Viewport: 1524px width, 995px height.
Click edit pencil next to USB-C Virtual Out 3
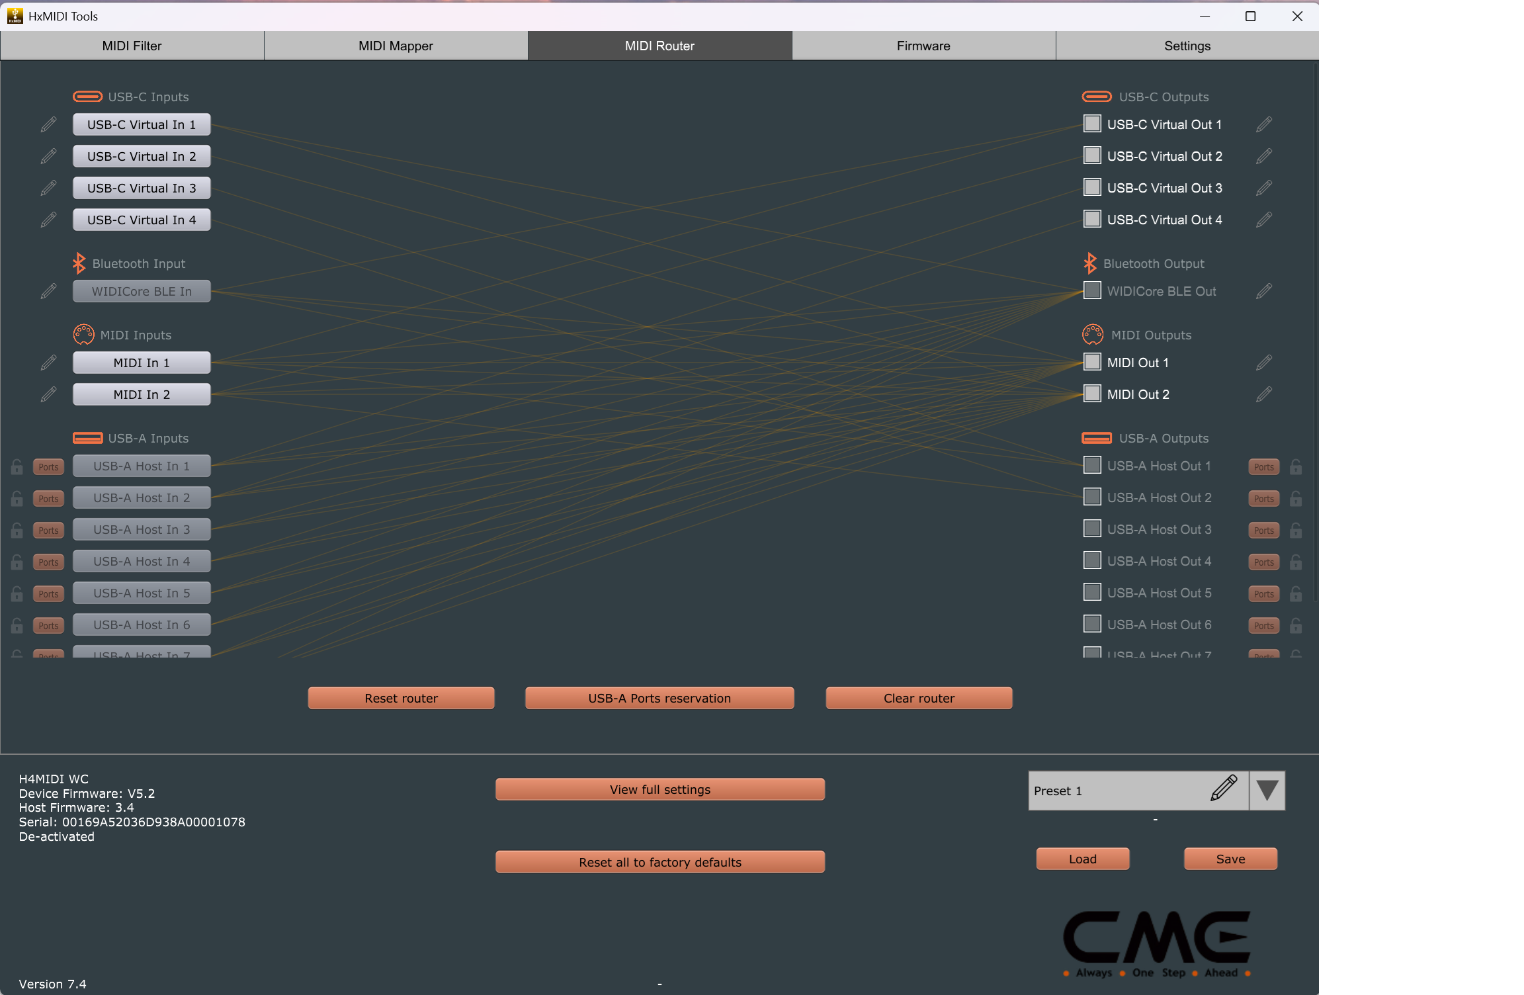pos(1263,188)
